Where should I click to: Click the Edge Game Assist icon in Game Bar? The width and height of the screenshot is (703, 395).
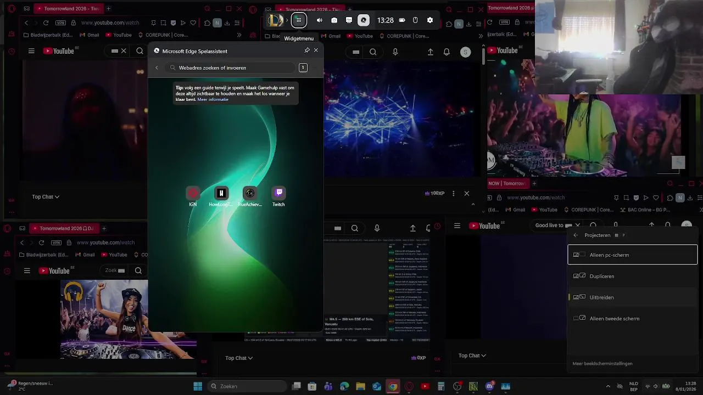[364, 20]
